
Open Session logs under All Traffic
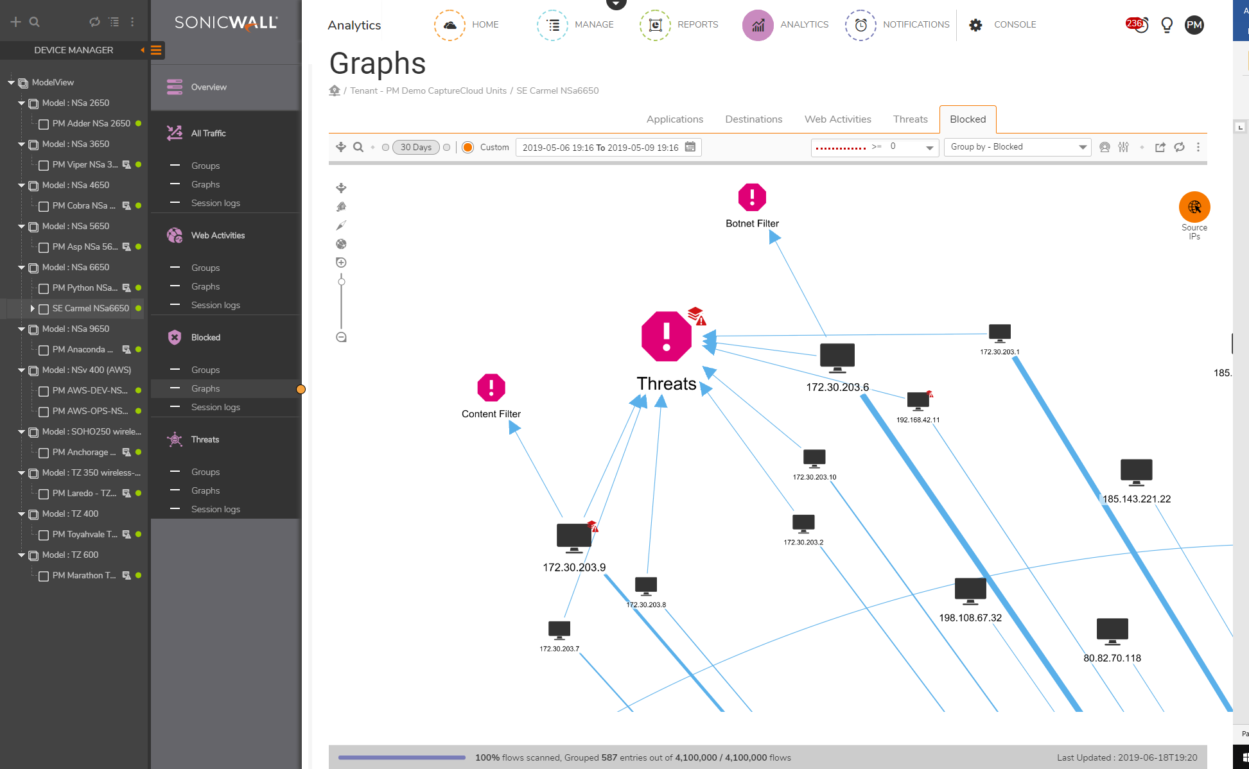215,203
